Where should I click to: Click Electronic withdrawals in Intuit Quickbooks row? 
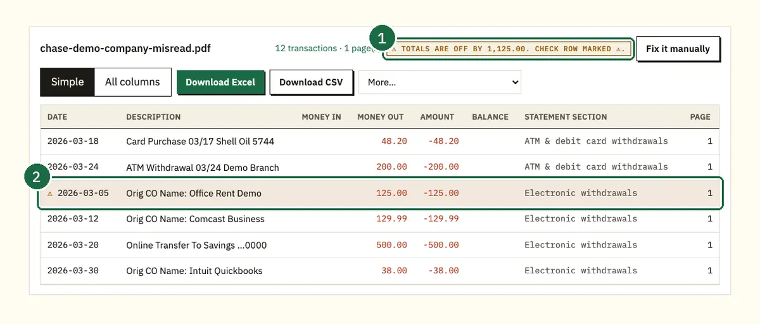point(581,271)
